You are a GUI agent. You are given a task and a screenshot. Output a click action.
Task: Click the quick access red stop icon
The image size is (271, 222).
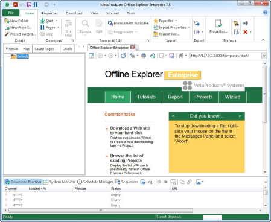point(16,4)
